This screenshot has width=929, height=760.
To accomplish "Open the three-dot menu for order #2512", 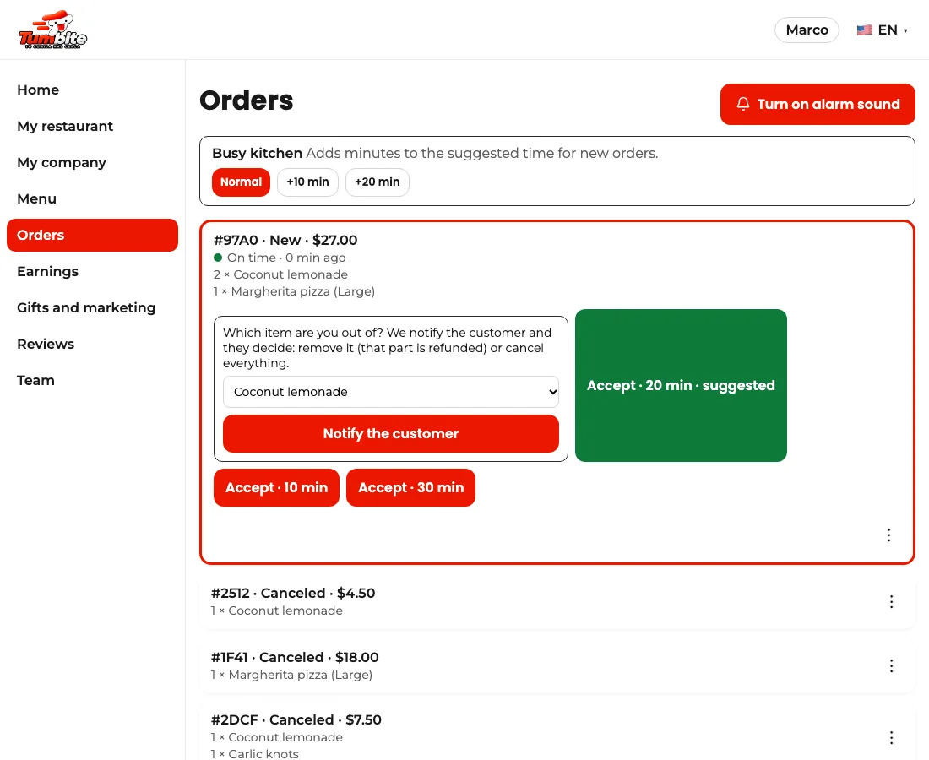I will (x=891, y=602).
